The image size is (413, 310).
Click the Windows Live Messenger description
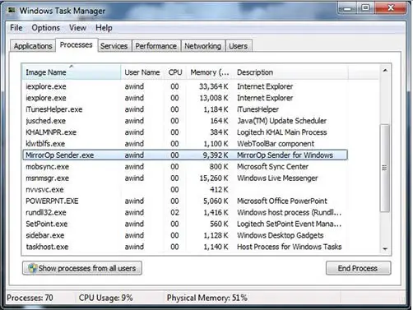click(277, 178)
